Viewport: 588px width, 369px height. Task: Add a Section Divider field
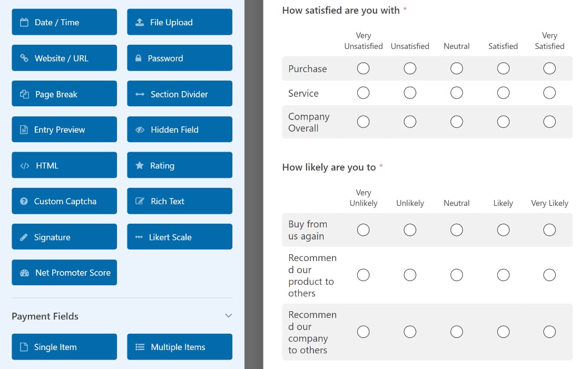point(180,94)
